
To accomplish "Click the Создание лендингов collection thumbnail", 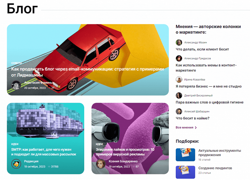I will (185, 172).
